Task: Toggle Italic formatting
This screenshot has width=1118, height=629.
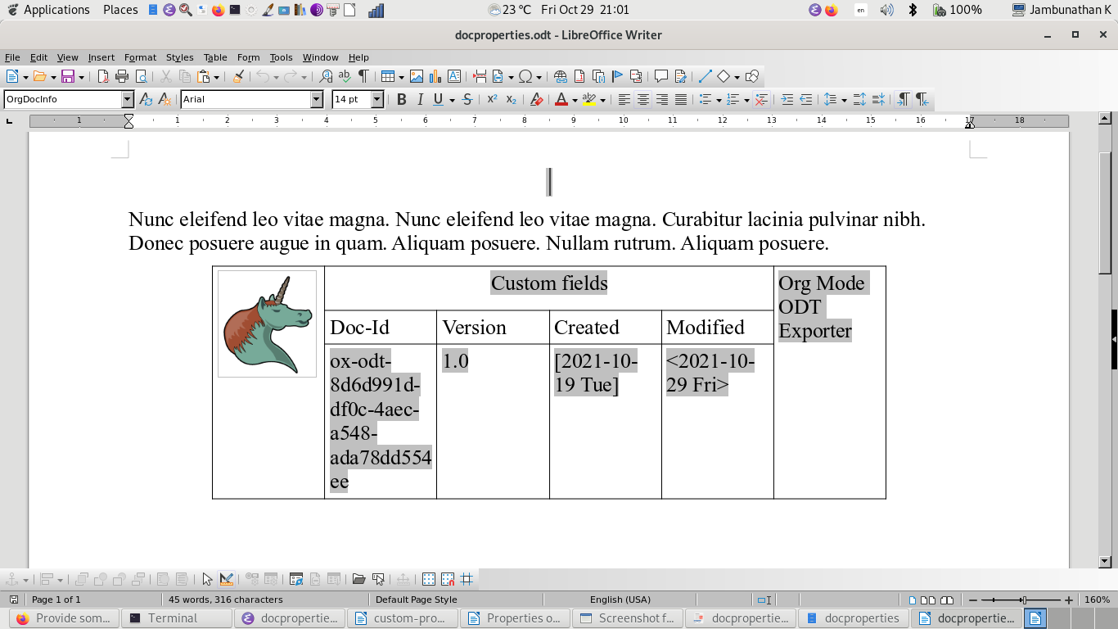Action: [420, 99]
